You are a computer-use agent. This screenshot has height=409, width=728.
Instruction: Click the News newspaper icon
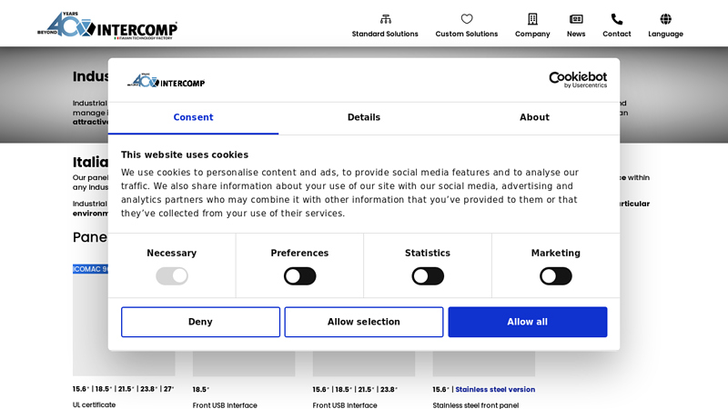pos(576,19)
